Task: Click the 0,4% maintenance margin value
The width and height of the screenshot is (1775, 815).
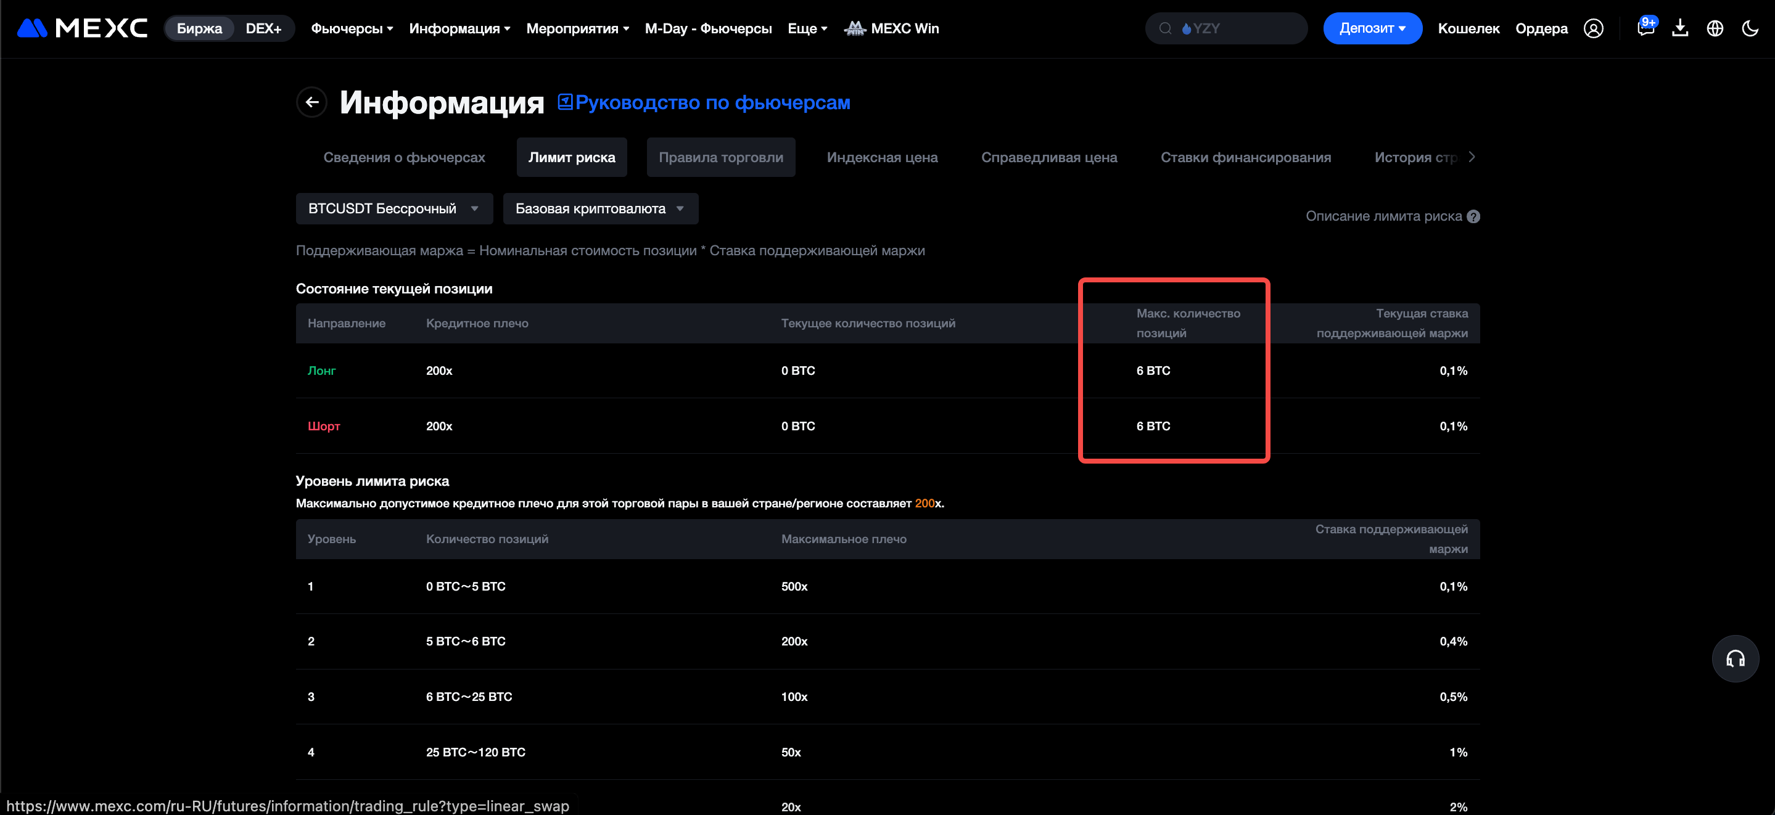Action: click(x=1453, y=641)
